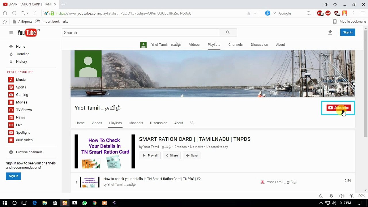Open Discussion in the sticky channel header
This screenshot has width=368, height=207.
[x=259, y=45]
